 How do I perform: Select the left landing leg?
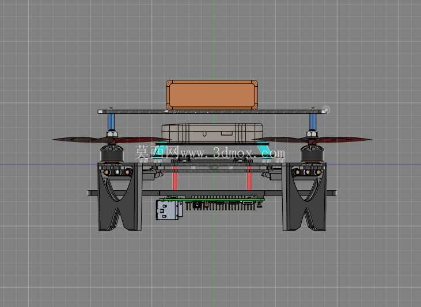[x=119, y=197]
